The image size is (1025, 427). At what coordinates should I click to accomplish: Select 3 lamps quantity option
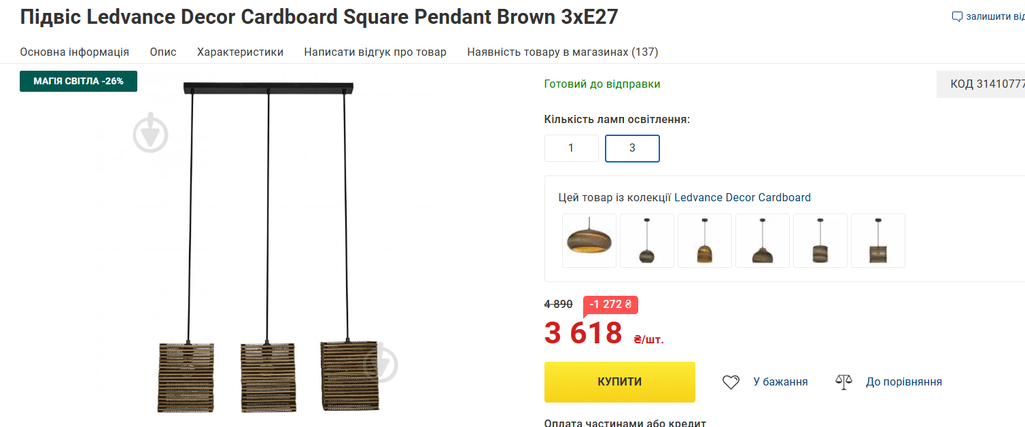[x=632, y=148]
